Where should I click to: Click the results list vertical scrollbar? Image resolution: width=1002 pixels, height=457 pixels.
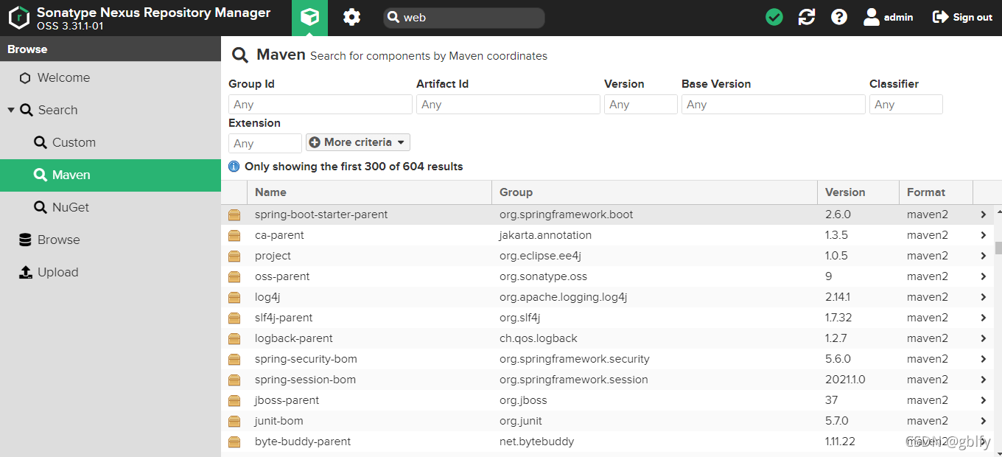point(998,248)
